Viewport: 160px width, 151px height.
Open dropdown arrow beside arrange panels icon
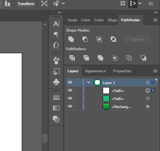click(x=140, y=3)
